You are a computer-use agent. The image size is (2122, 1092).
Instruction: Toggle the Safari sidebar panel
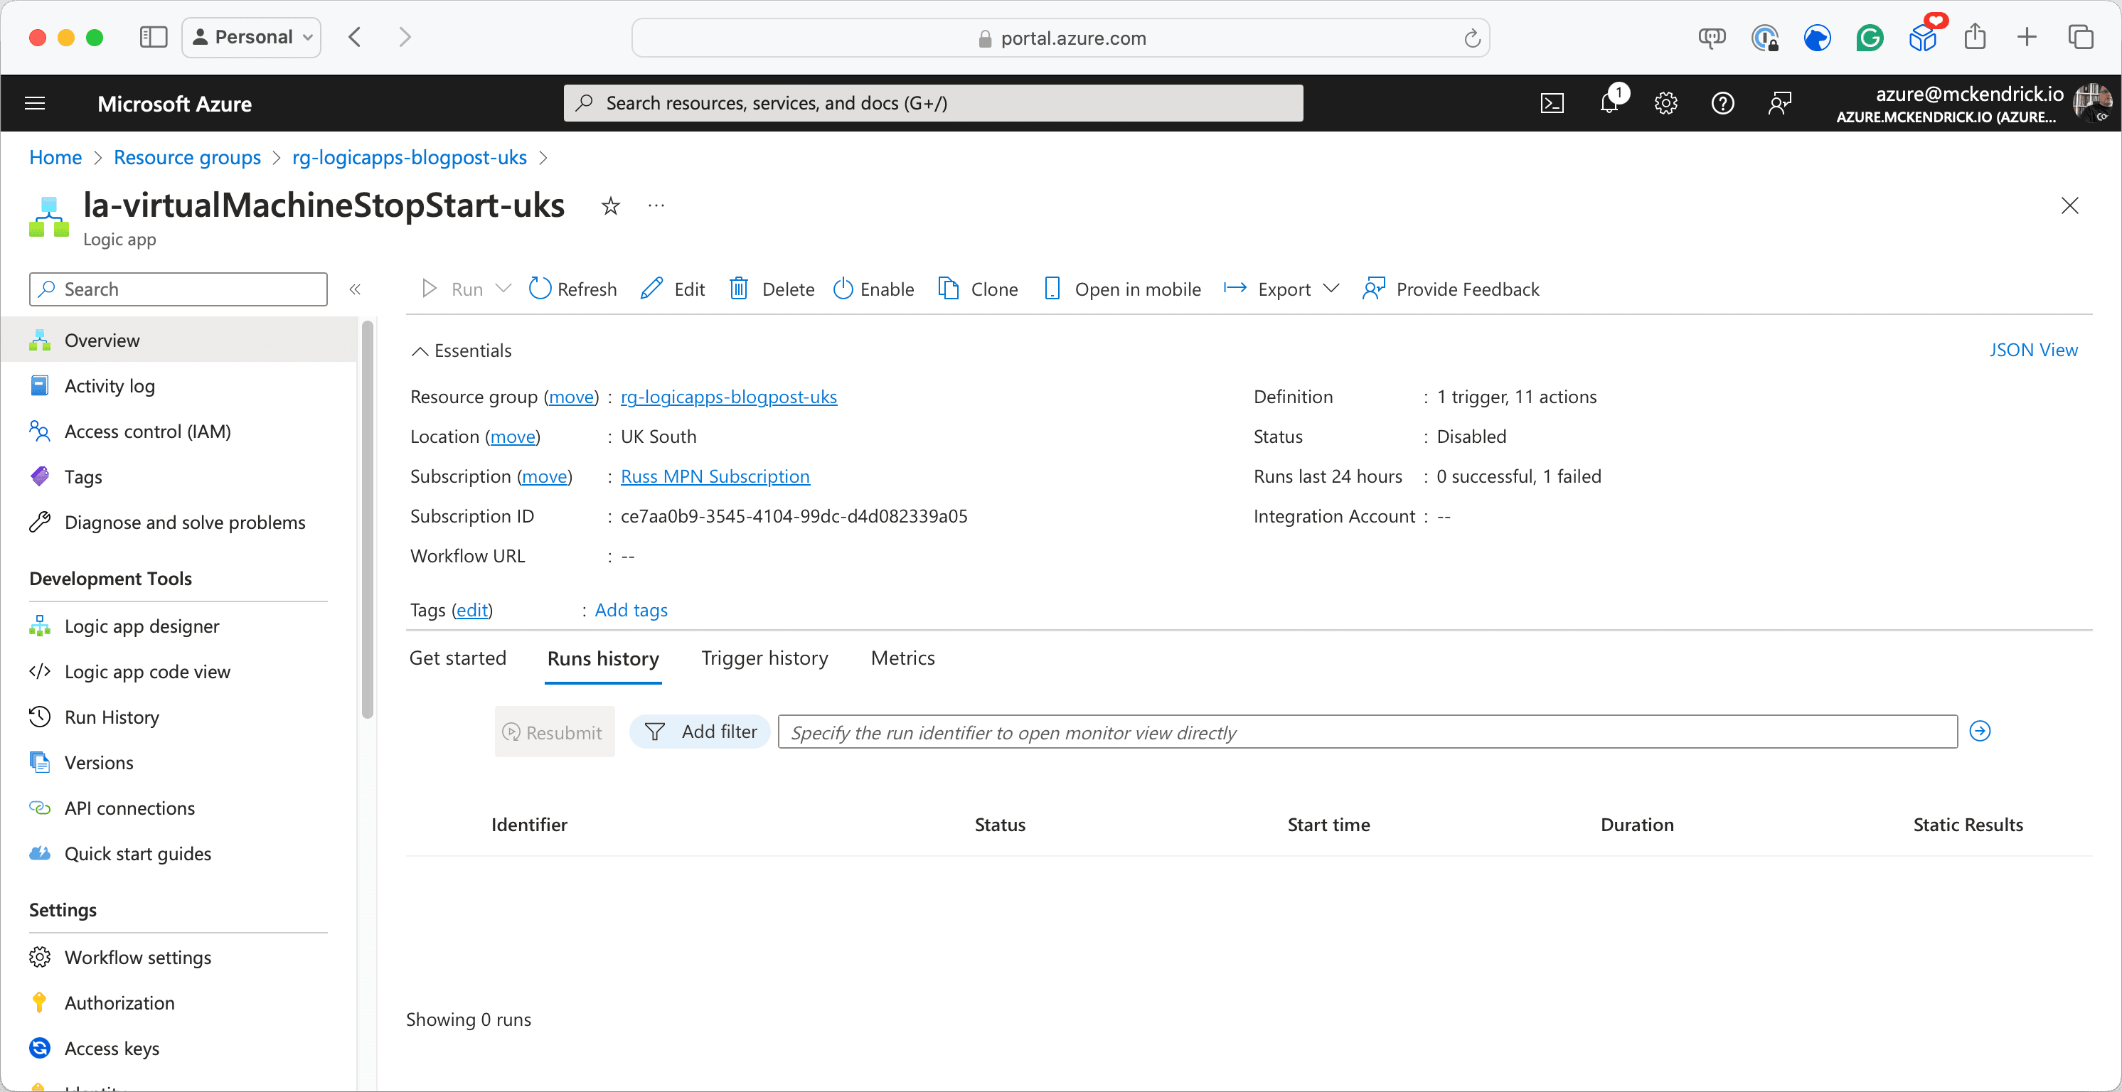[x=153, y=37]
